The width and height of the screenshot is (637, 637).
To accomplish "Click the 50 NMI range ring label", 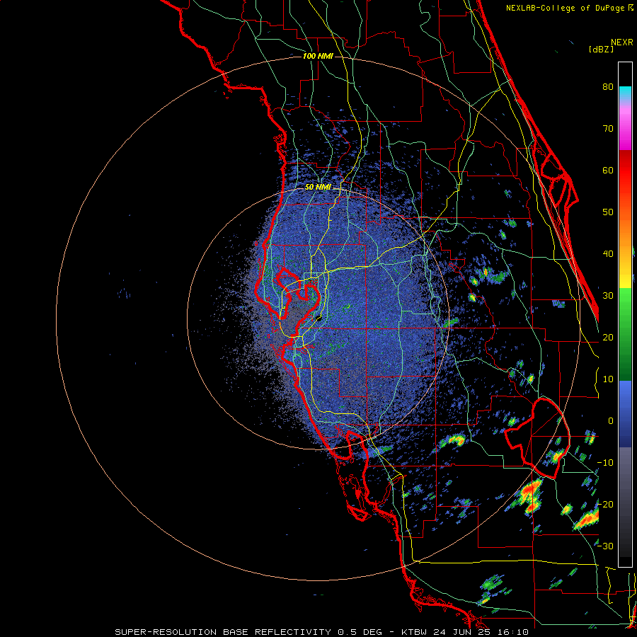I will click(318, 188).
